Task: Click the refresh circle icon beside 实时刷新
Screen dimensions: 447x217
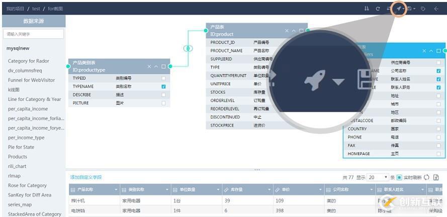Action: click(426, 177)
